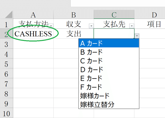
Task: Select 'A カード' from the list
Action: coord(109,43)
